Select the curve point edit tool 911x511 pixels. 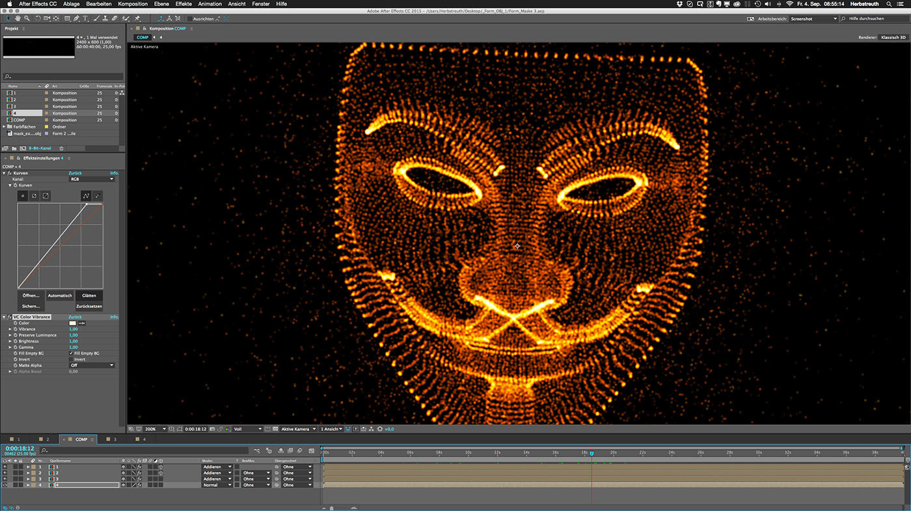pyautogui.click(x=86, y=196)
